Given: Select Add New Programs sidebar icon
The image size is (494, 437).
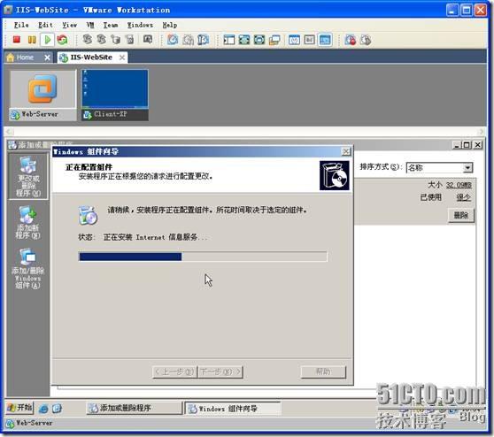Looking at the screenshot, I should (28, 222).
